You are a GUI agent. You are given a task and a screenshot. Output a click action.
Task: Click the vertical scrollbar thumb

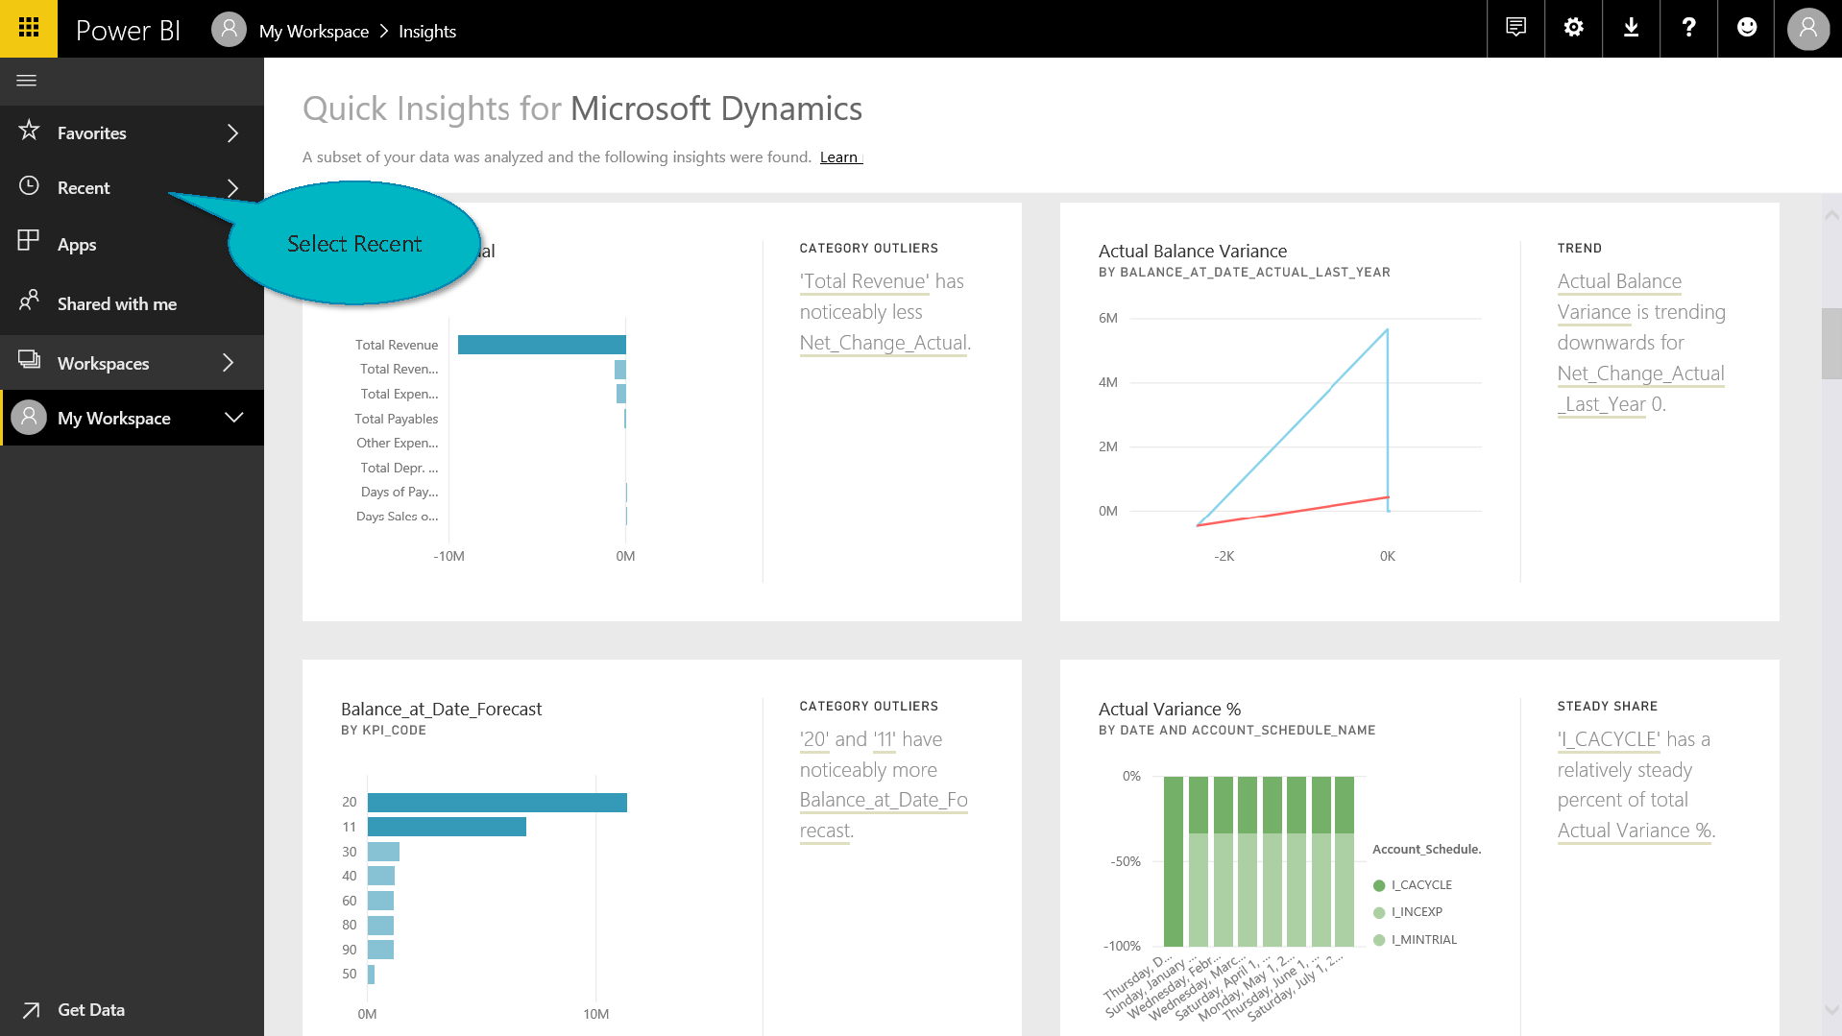point(1830,344)
